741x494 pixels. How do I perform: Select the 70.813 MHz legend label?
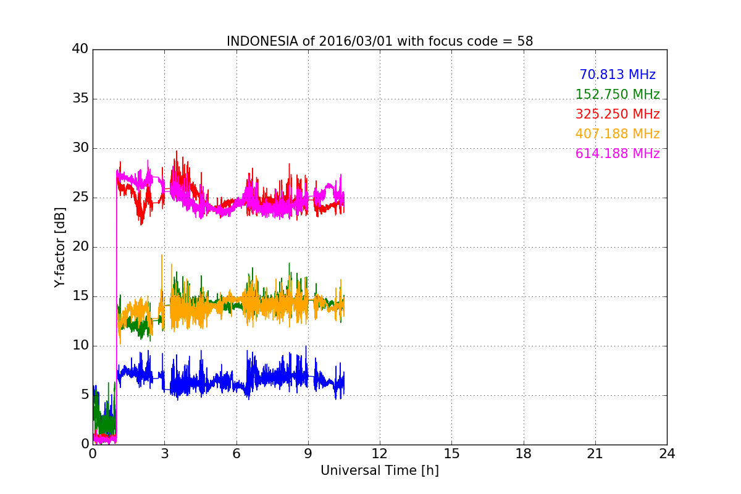pos(617,75)
